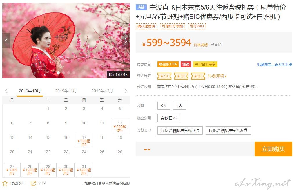
Task: Advance calendar to later months
Action: (x=126, y=91)
